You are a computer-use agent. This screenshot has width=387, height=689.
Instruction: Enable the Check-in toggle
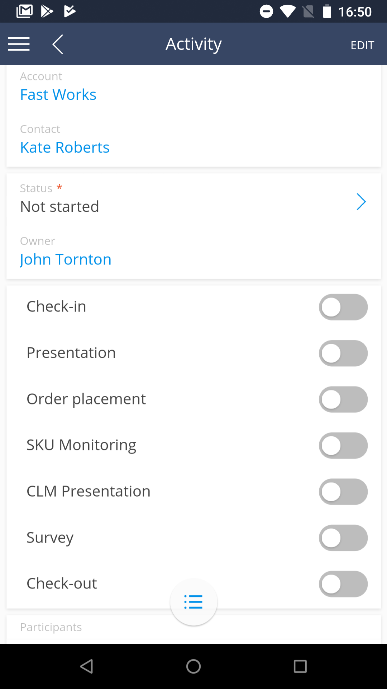343,307
